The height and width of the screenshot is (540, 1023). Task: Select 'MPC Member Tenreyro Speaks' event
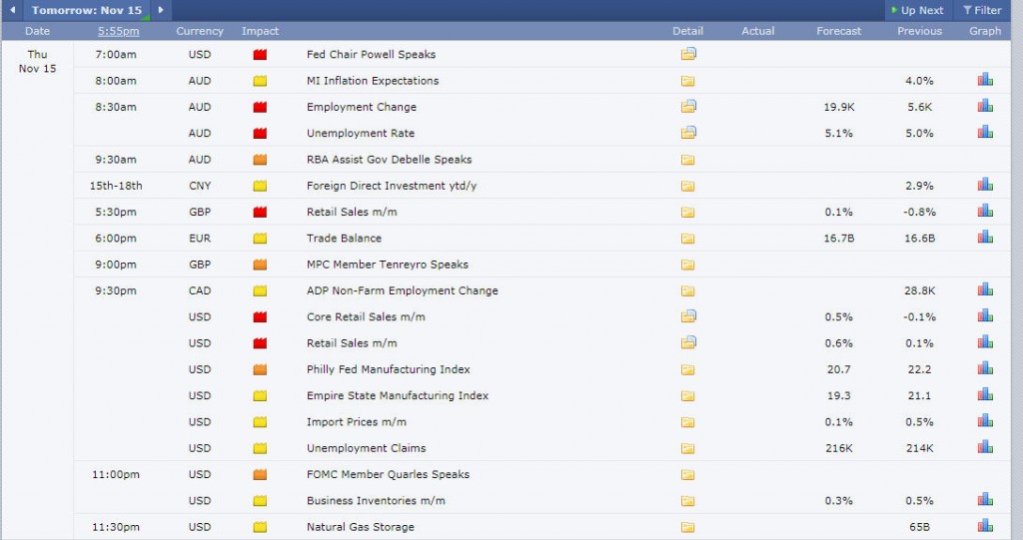coord(388,265)
